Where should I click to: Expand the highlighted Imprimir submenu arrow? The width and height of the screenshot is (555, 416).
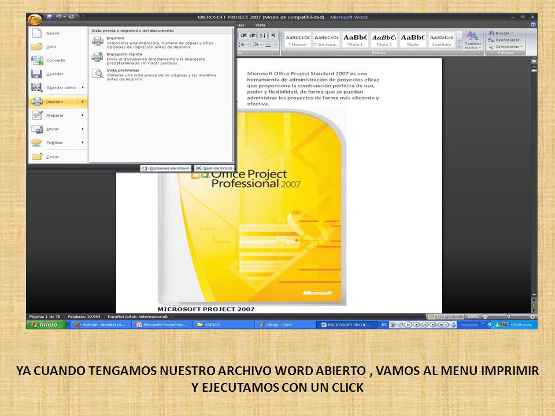(83, 102)
